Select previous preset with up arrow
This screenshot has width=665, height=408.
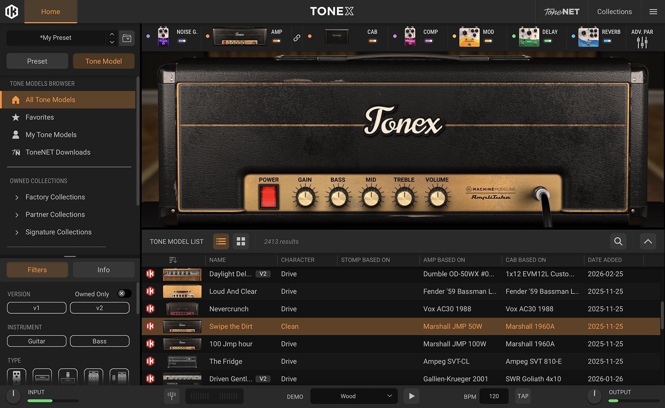click(112, 34)
